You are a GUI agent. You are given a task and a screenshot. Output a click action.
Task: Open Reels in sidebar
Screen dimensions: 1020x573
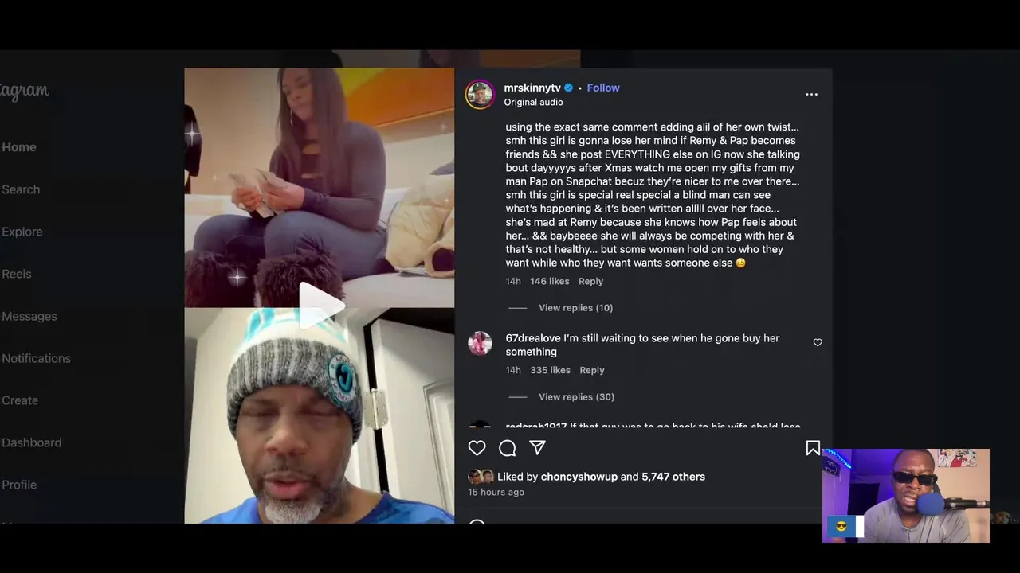[x=17, y=274]
